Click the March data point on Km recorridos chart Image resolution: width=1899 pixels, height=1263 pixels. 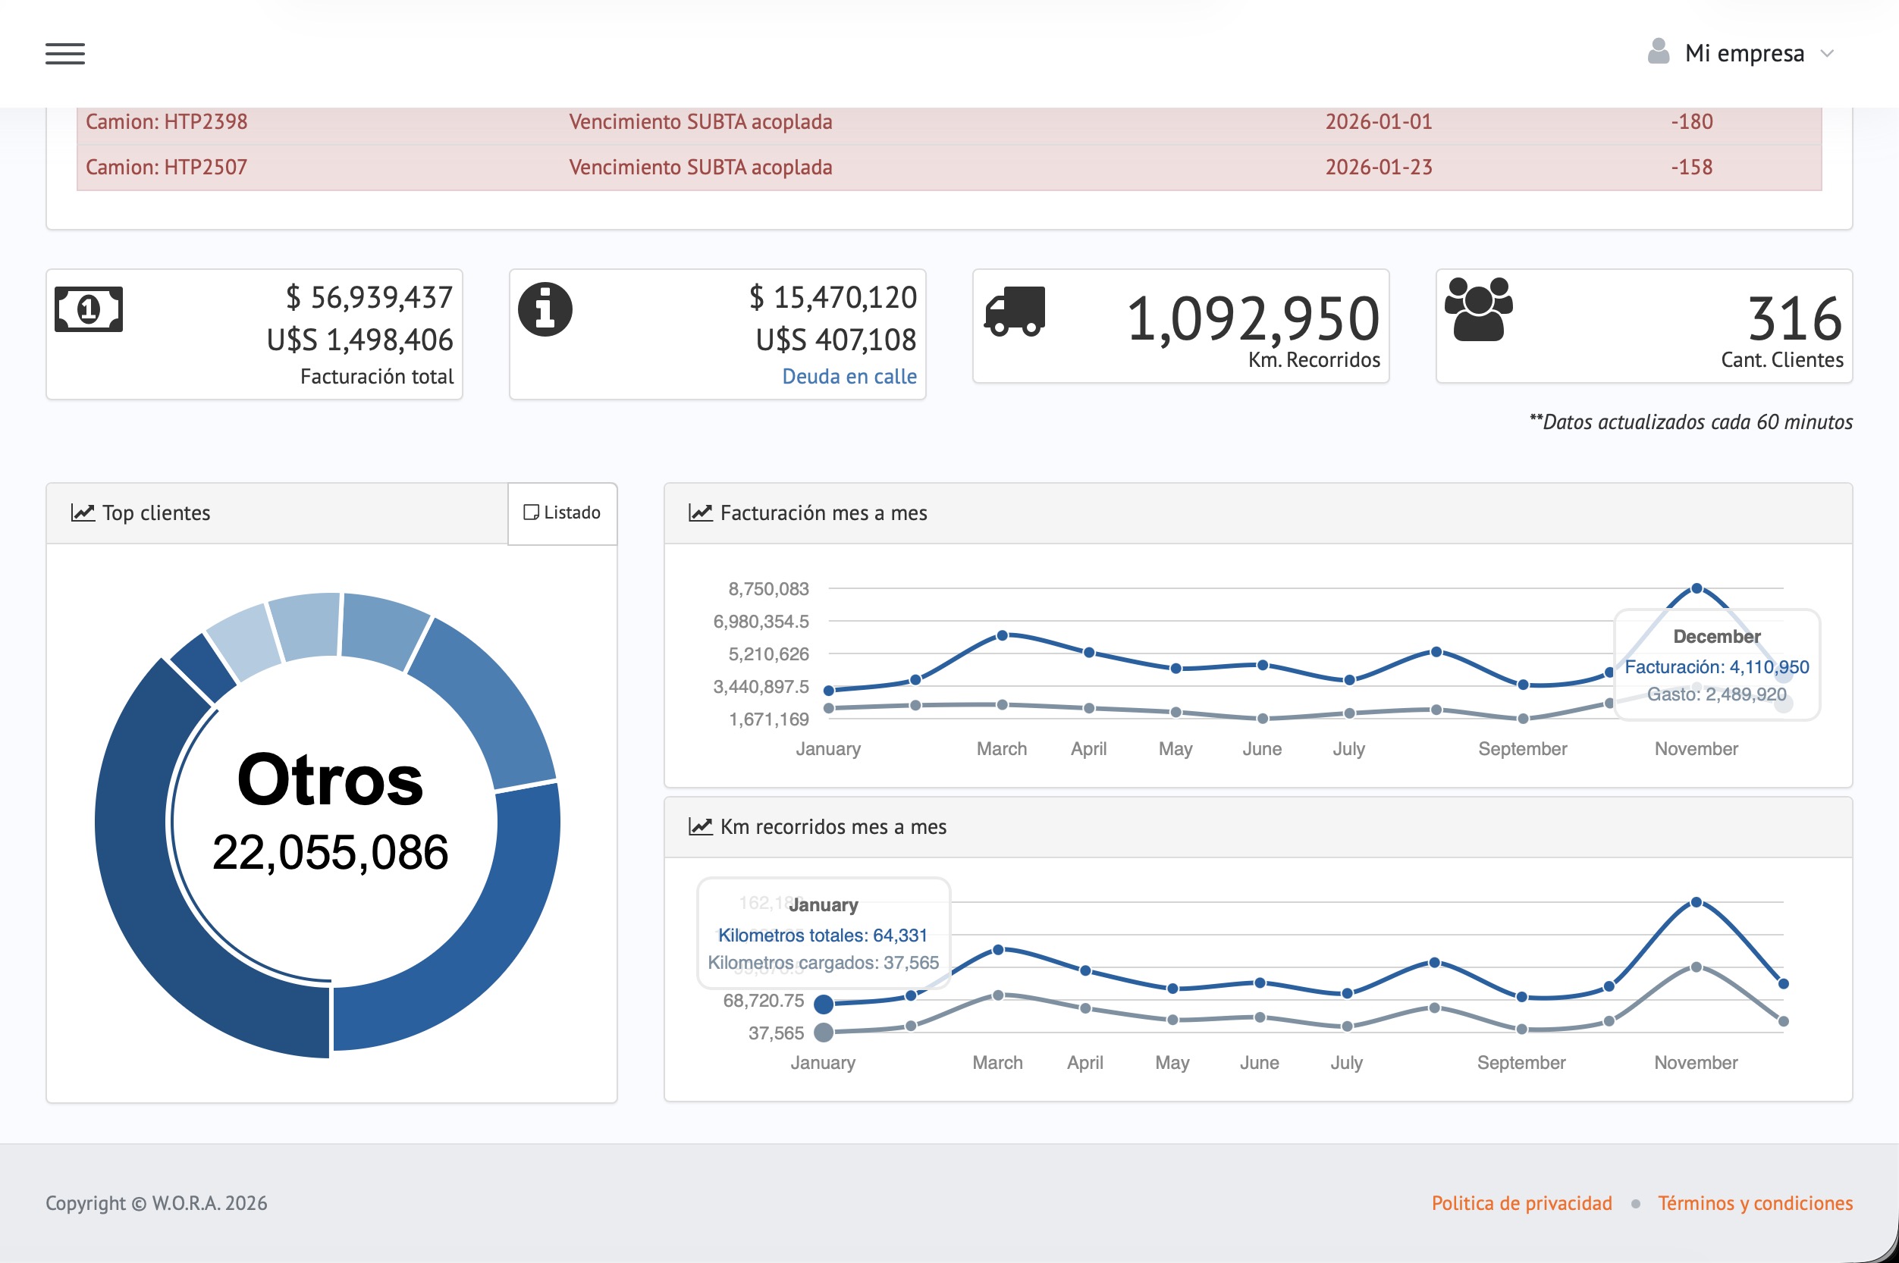coord(997,950)
